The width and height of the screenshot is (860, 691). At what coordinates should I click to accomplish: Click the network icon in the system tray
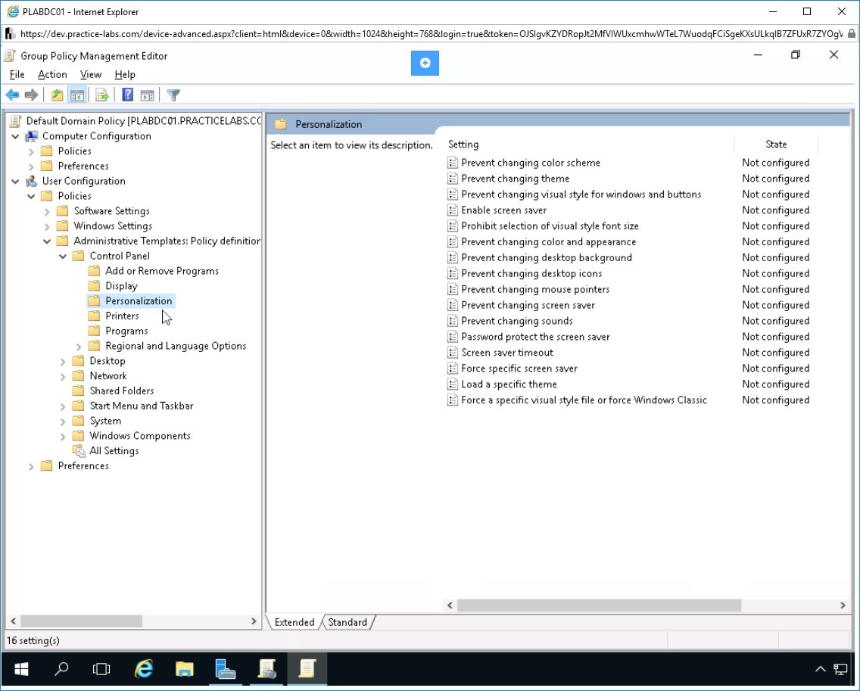pyautogui.click(x=840, y=669)
